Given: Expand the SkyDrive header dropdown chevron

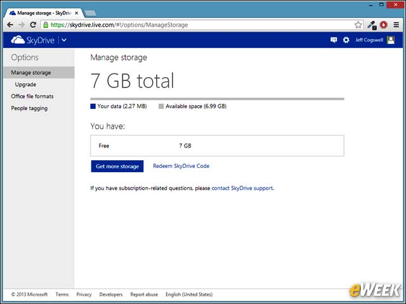Looking at the screenshot, I should tap(64, 40).
